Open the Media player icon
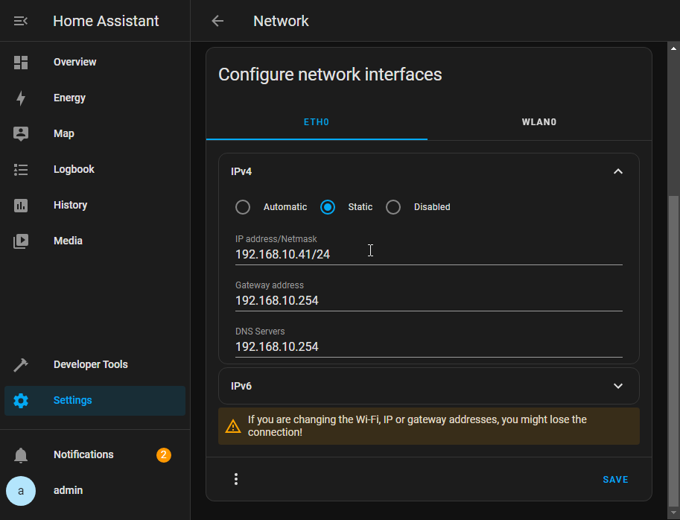The height and width of the screenshot is (520, 680). (x=21, y=241)
